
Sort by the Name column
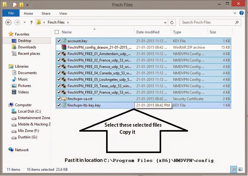67,32
